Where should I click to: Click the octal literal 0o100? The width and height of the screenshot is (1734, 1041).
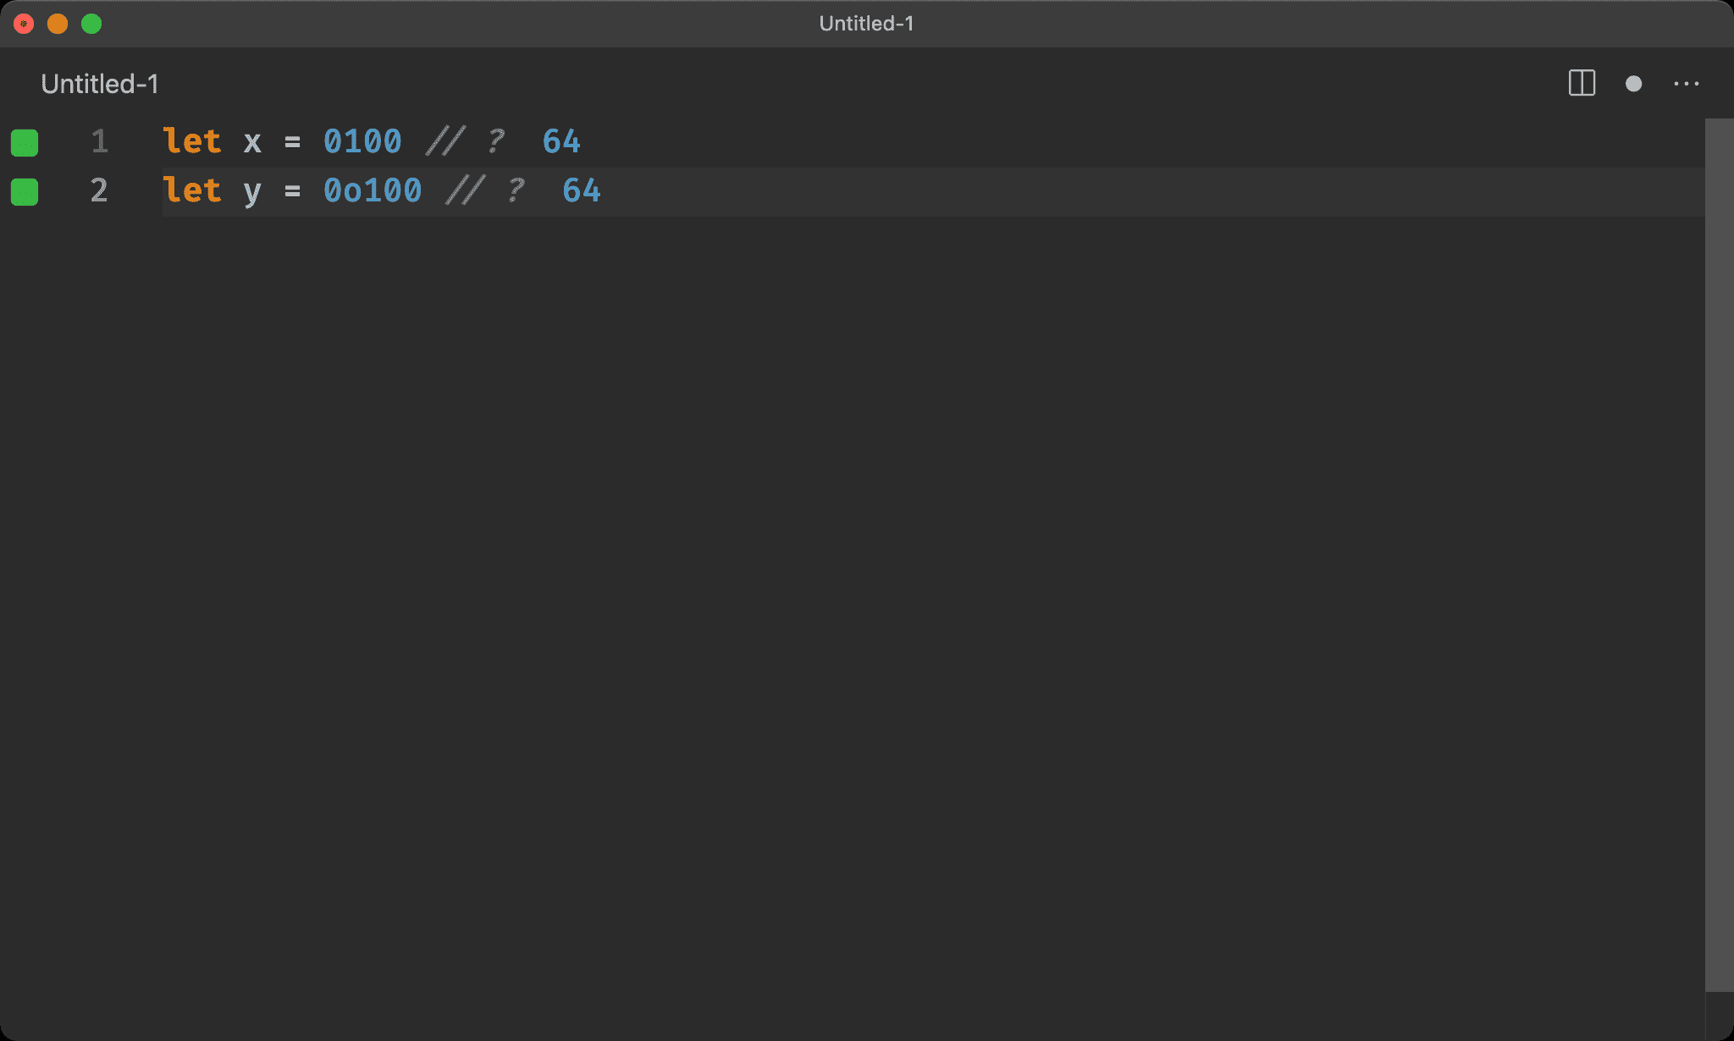[x=373, y=190]
